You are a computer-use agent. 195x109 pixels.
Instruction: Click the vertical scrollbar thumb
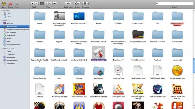(x=194, y=66)
